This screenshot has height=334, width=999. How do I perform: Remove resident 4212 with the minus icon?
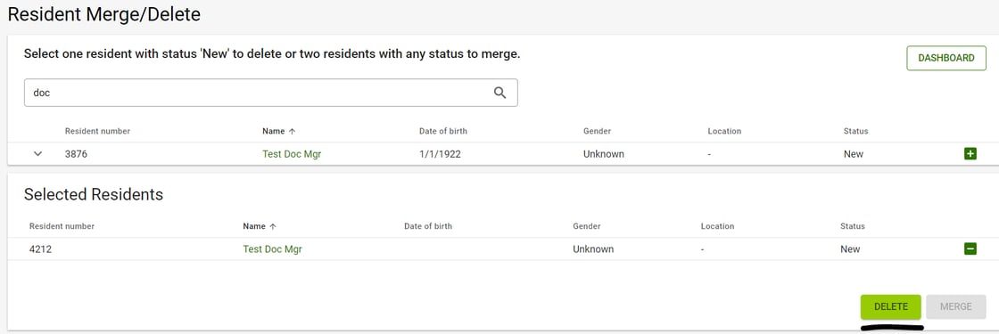pos(970,249)
